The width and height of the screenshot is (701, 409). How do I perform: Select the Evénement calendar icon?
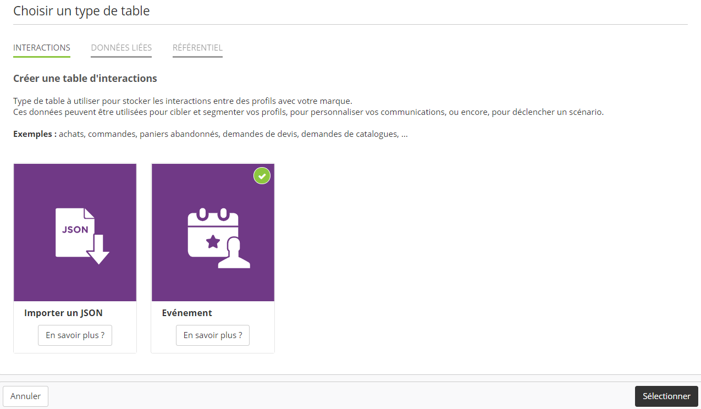click(x=212, y=234)
